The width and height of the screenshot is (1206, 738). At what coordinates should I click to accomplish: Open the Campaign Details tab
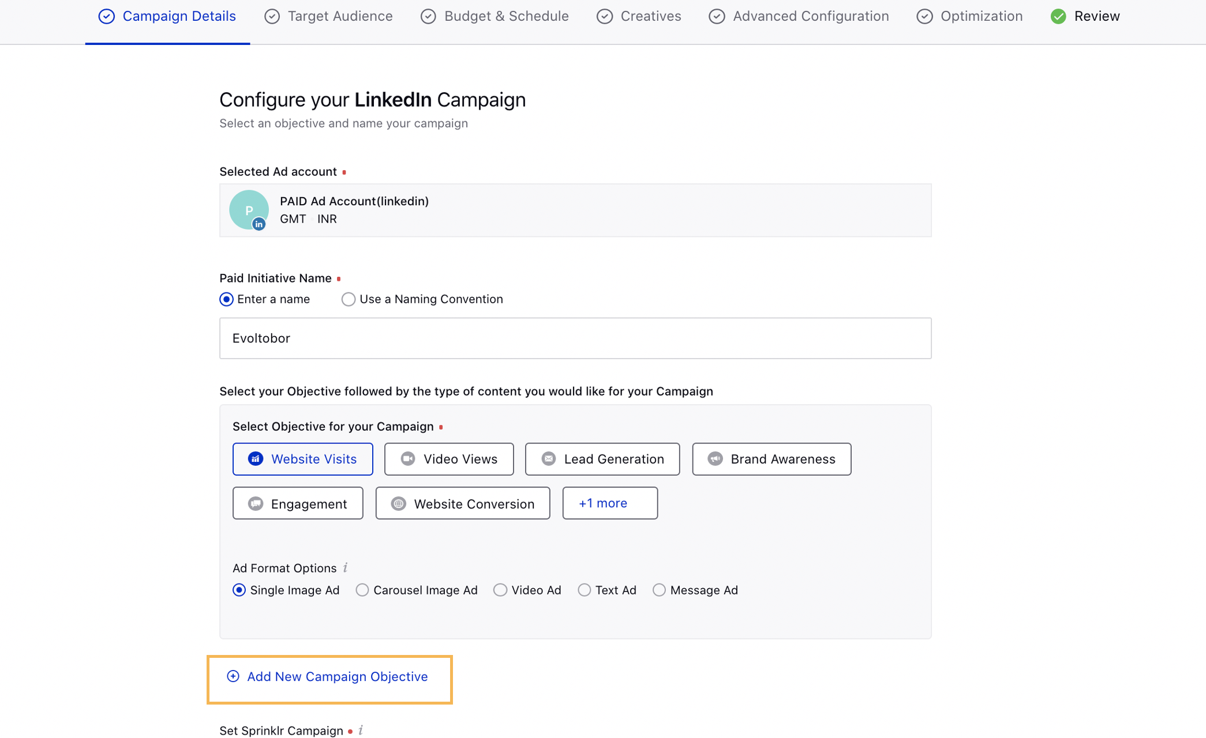click(167, 16)
